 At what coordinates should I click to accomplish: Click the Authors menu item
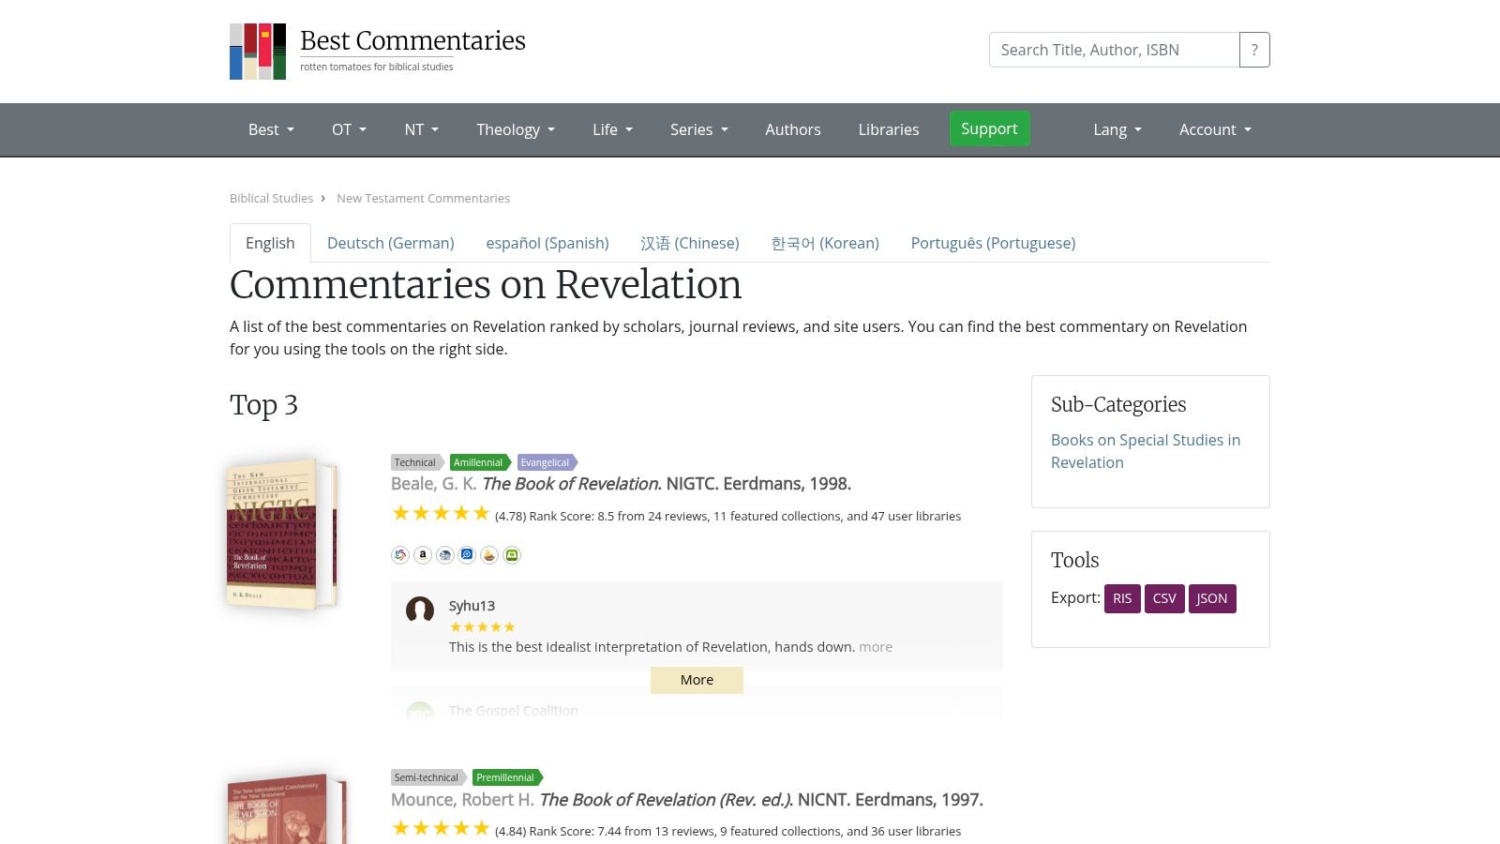[x=792, y=129]
